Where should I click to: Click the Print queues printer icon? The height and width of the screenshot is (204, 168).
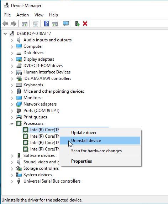19,117
